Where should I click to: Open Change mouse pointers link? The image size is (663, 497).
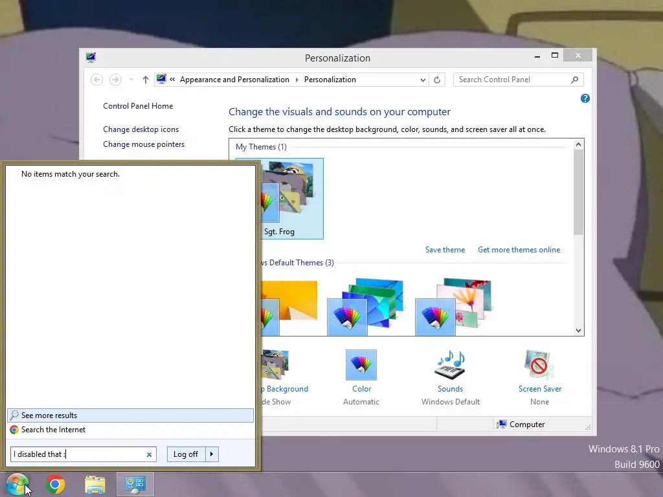(x=144, y=144)
